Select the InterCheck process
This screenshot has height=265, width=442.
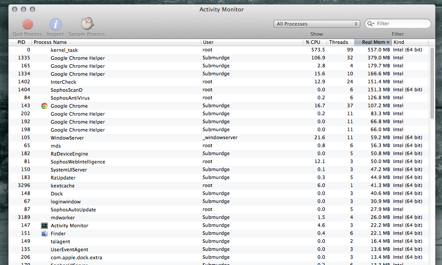point(219,82)
